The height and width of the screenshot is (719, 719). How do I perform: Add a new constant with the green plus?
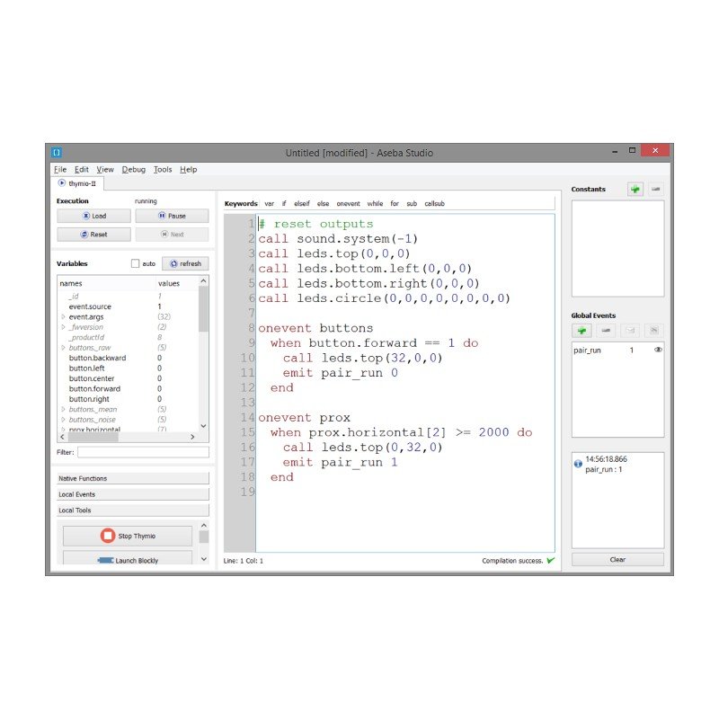click(x=635, y=190)
